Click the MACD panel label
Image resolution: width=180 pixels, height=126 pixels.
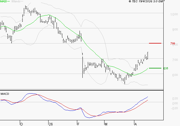click(x=5, y=94)
